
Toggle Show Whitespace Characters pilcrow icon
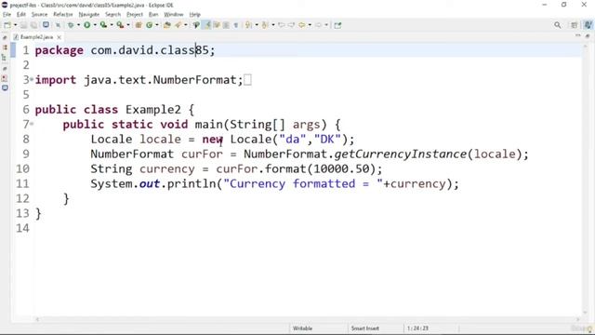(235, 25)
